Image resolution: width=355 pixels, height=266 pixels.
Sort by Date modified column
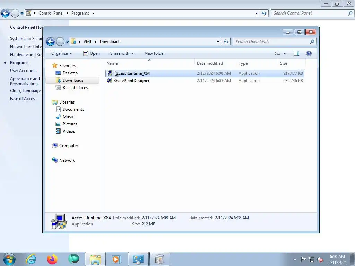pyautogui.click(x=215, y=63)
